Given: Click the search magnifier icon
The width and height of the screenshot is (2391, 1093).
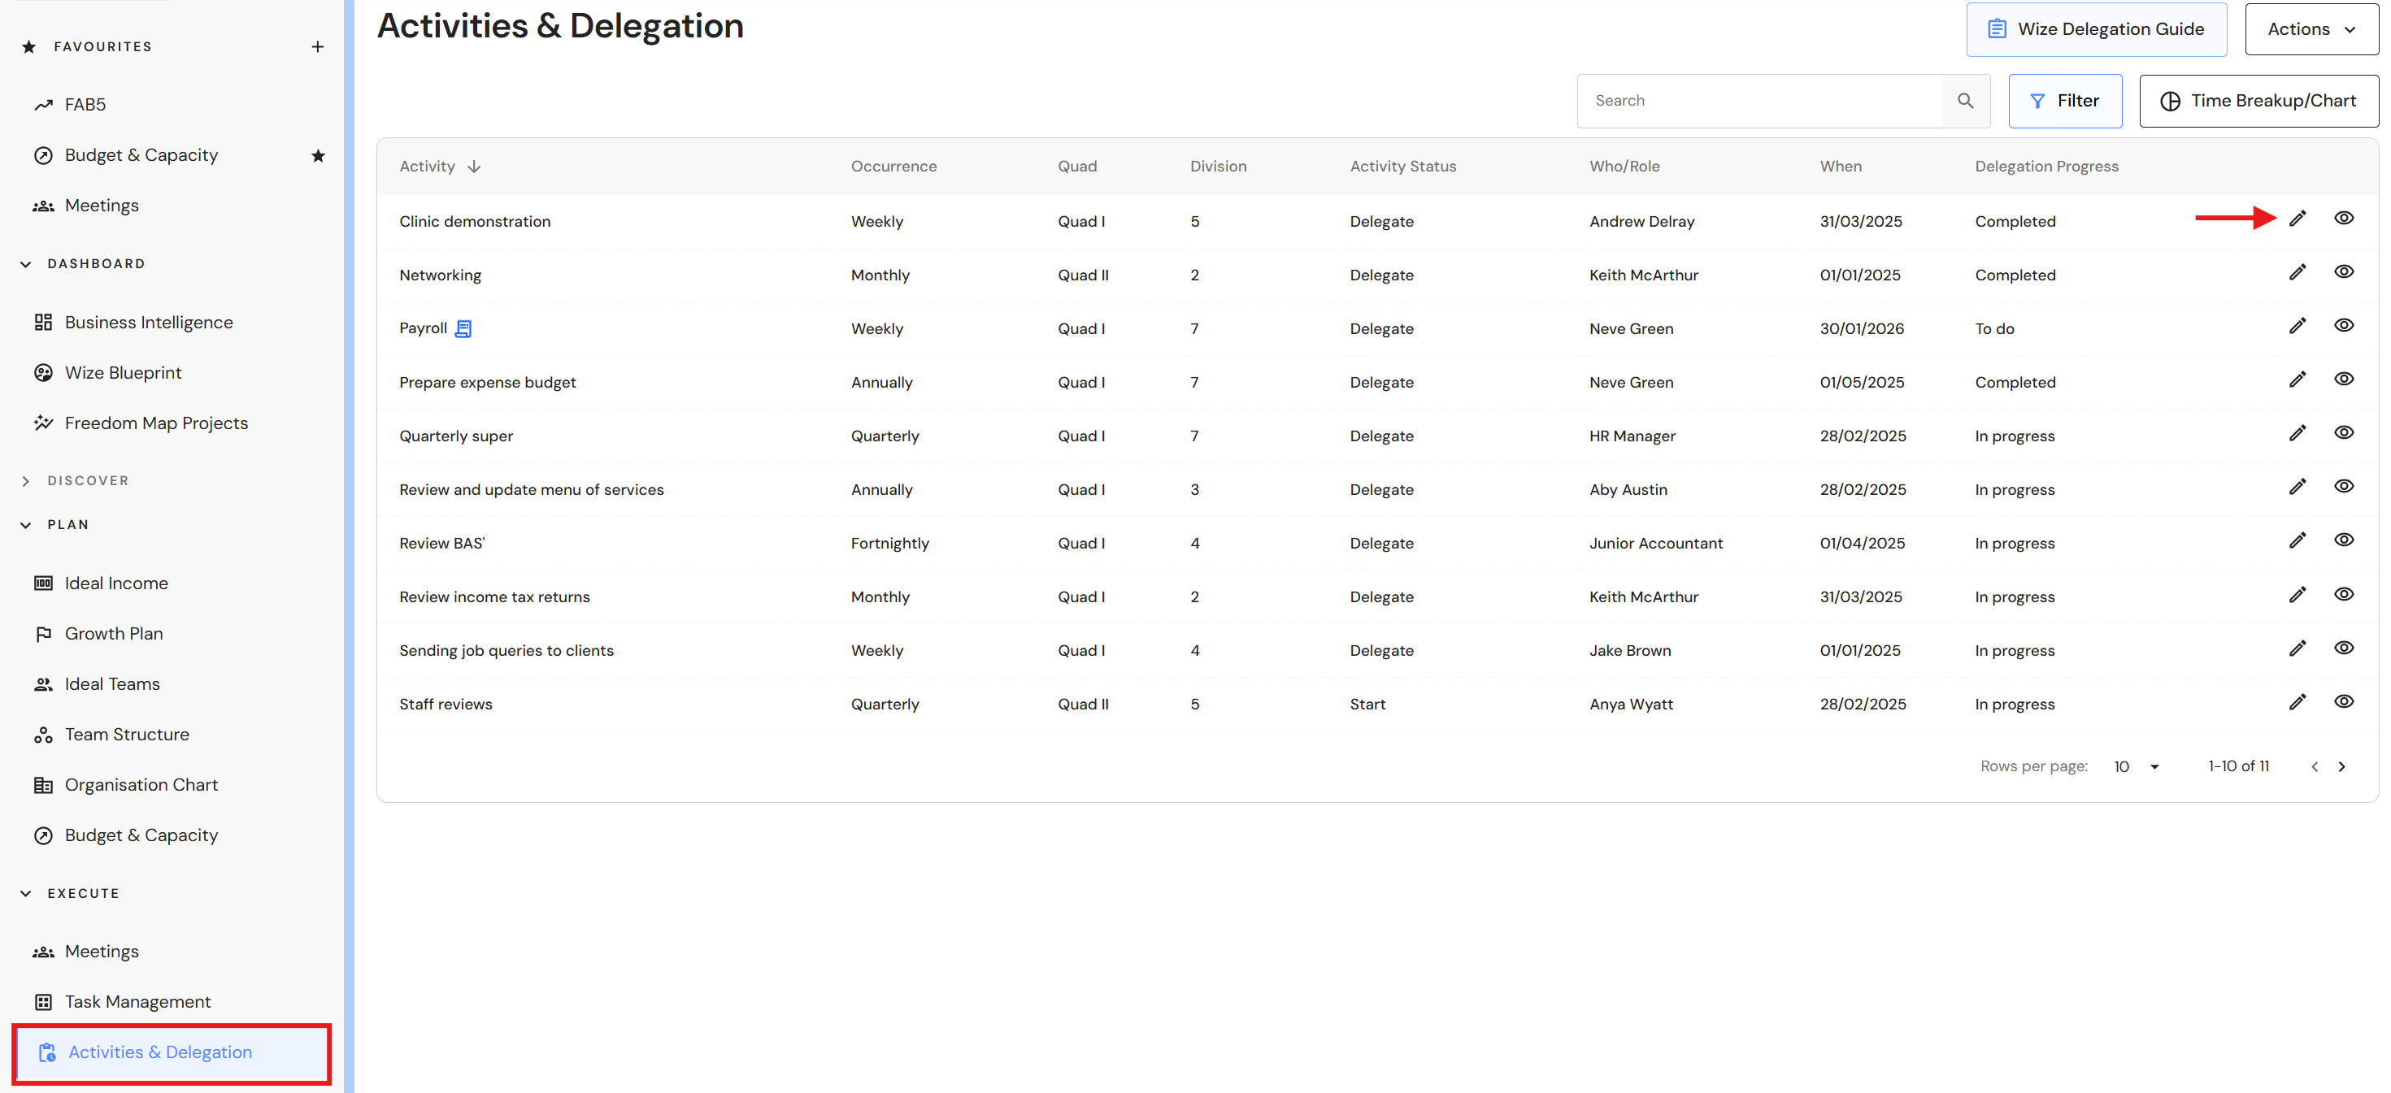Looking at the screenshot, I should (1964, 101).
